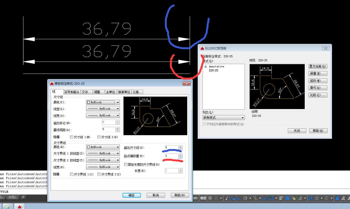Toggle 2D object snap icon
The height and width of the screenshot is (209, 350).
point(271,198)
